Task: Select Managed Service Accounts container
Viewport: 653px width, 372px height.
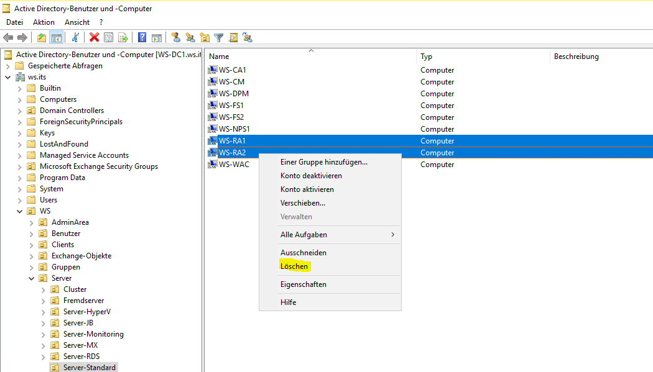Action: click(x=84, y=155)
